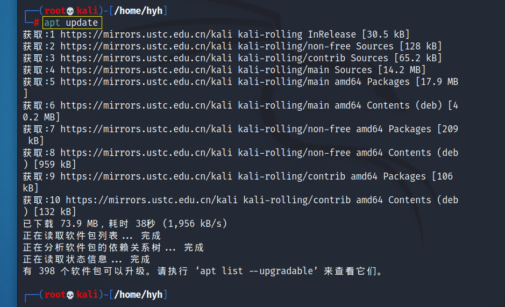
Task: Click the '[30.5 kB]' size on line 1
Action: point(386,34)
